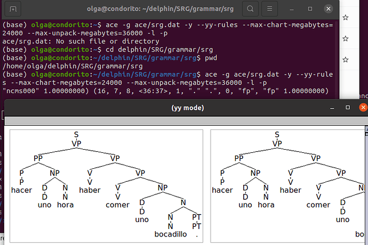The height and width of the screenshot is (245, 368).
Task: Minimize the terminal window
Action: 292,9
